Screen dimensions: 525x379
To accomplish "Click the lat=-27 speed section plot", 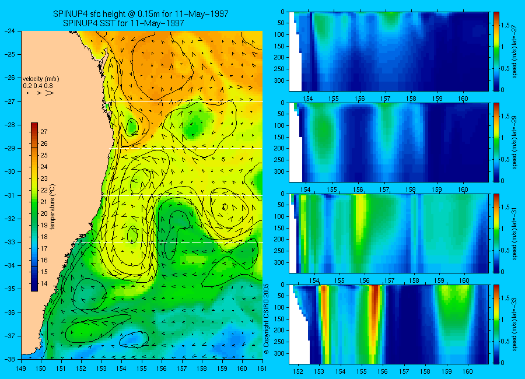I will click(x=388, y=51).
